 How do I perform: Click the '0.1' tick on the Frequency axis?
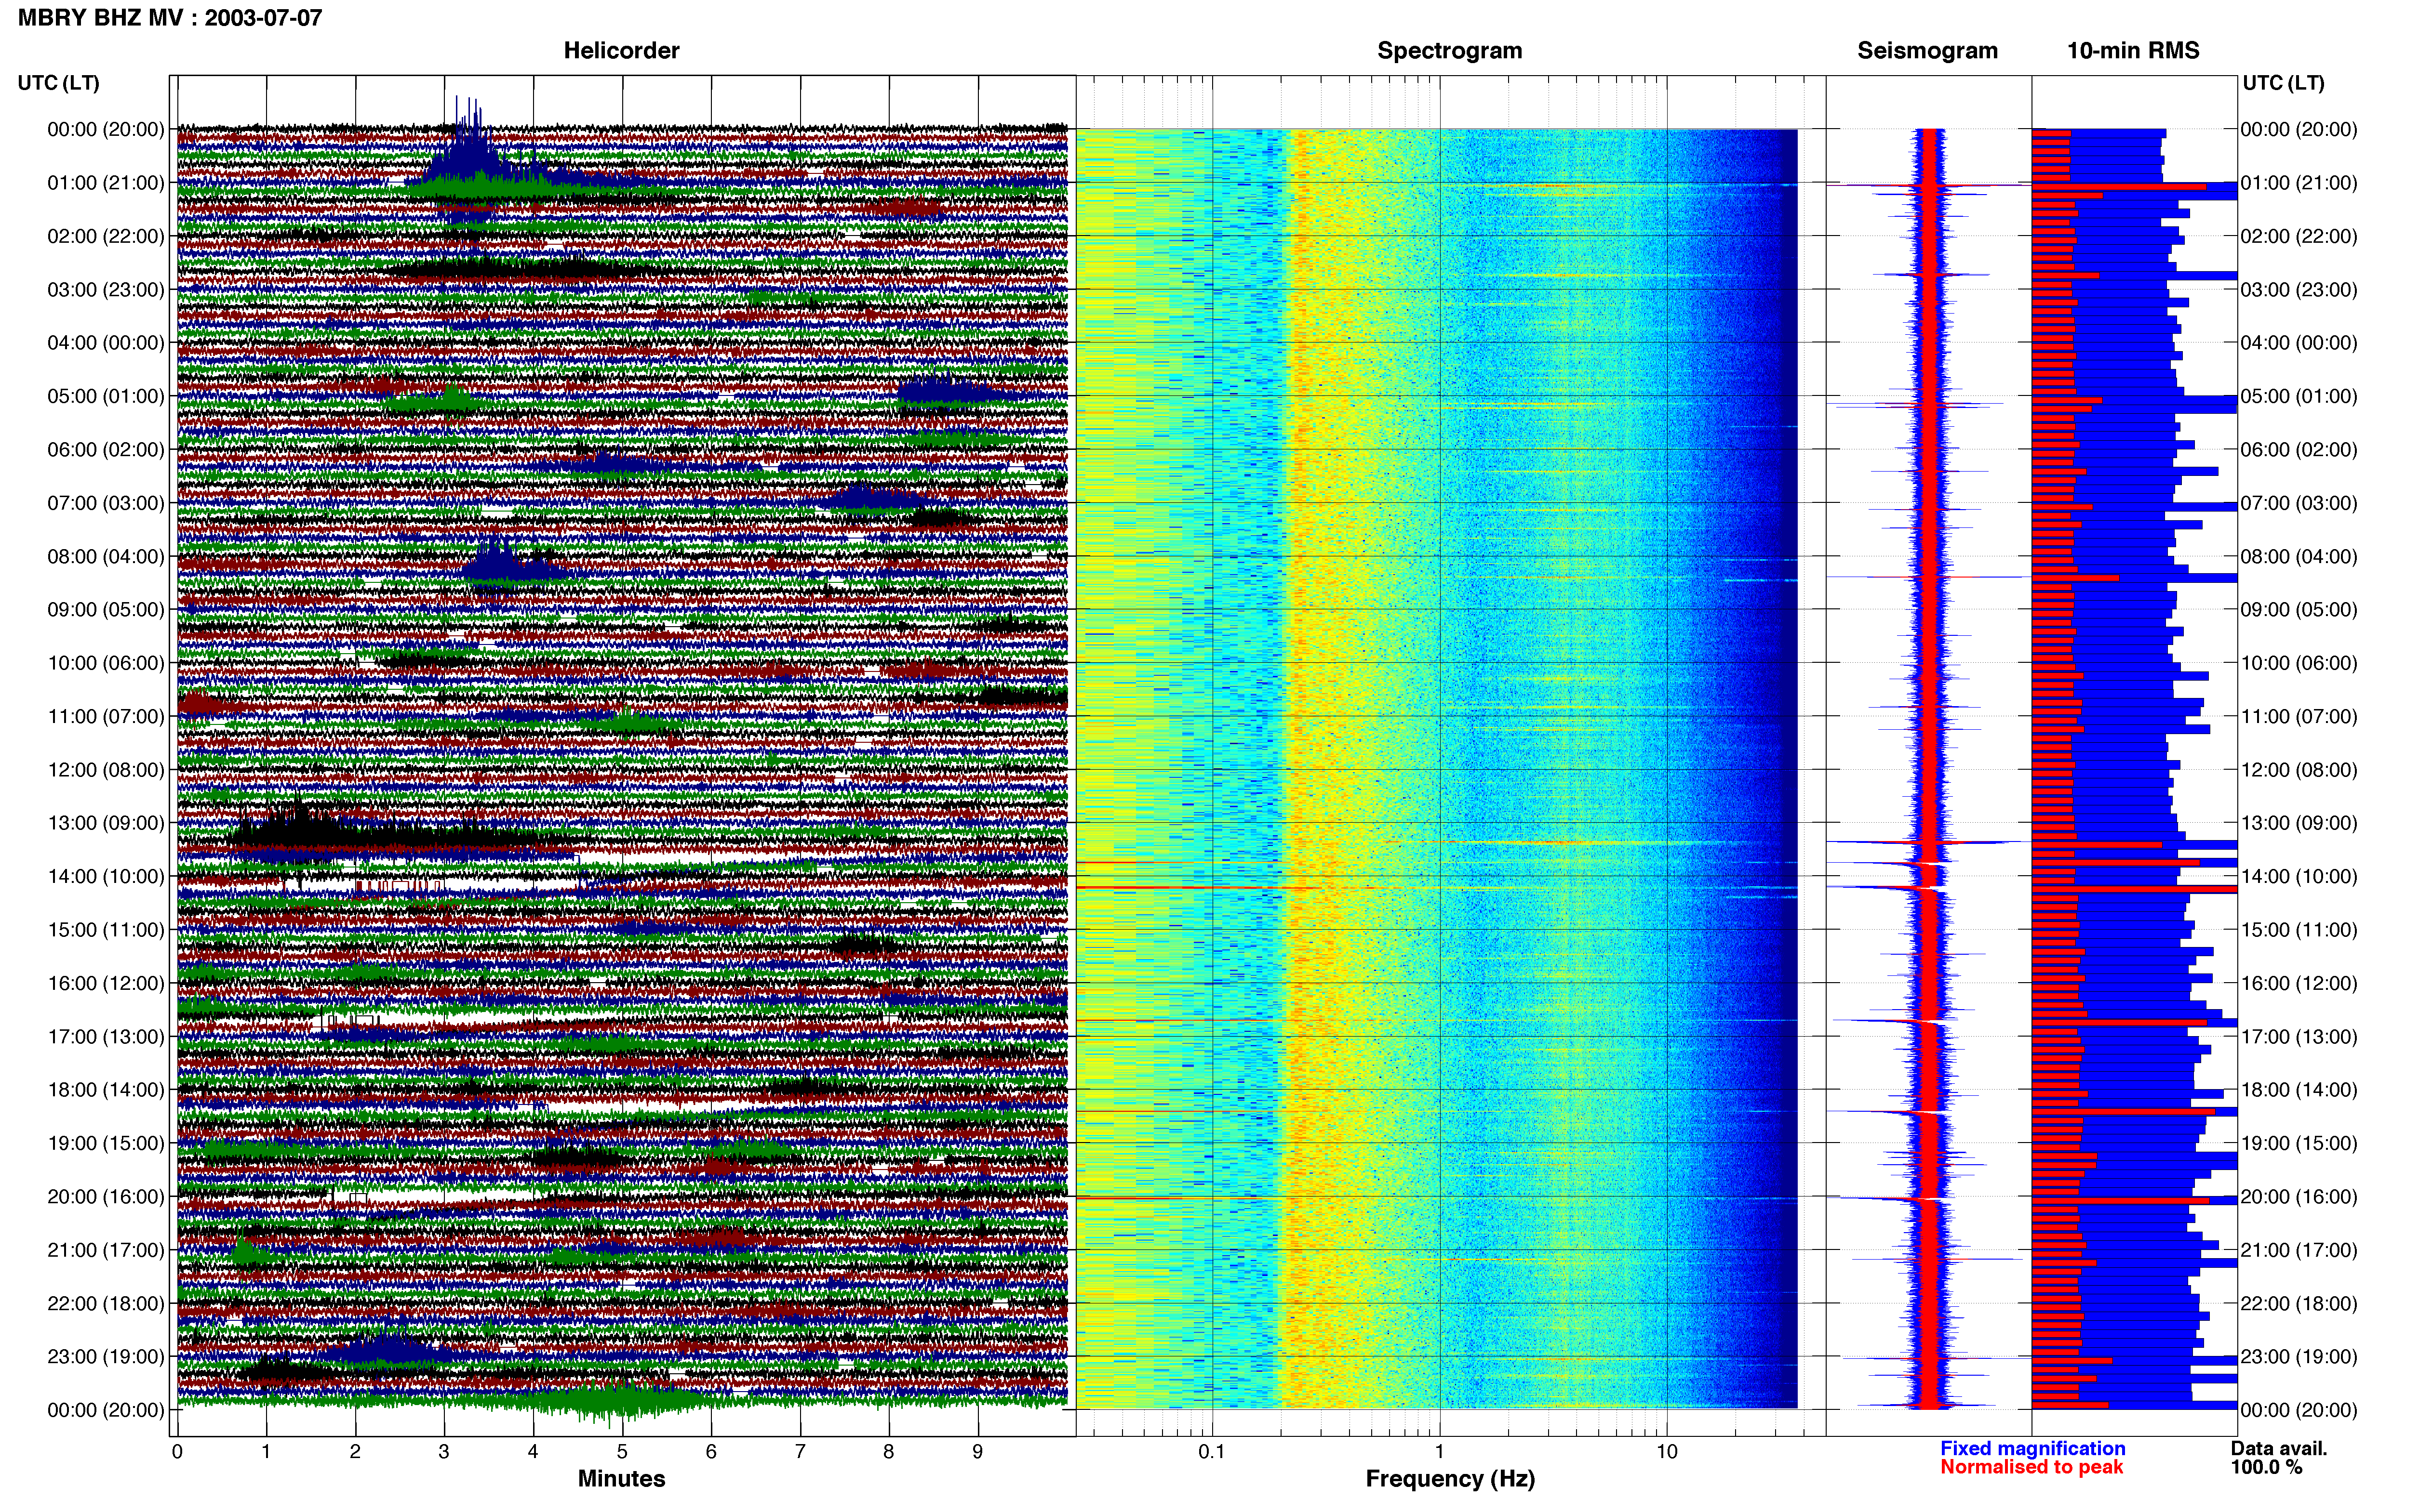tap(1213, 1452)
